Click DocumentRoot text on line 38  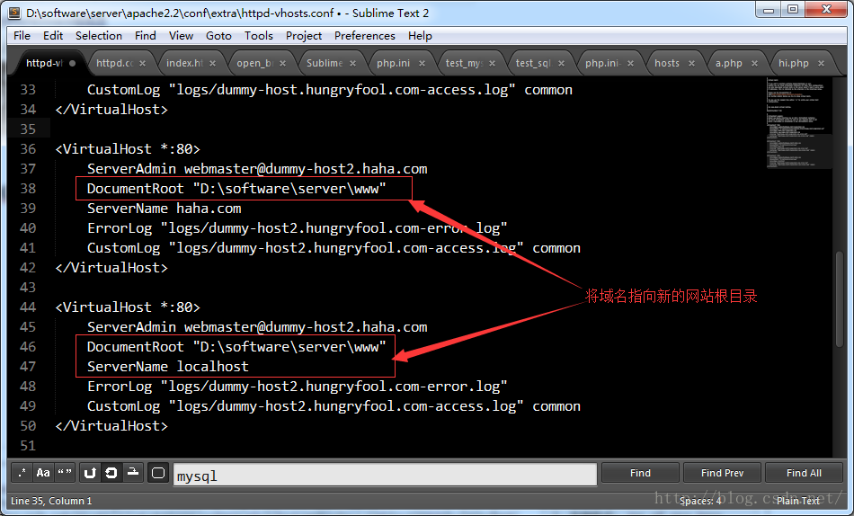[236, 189]
